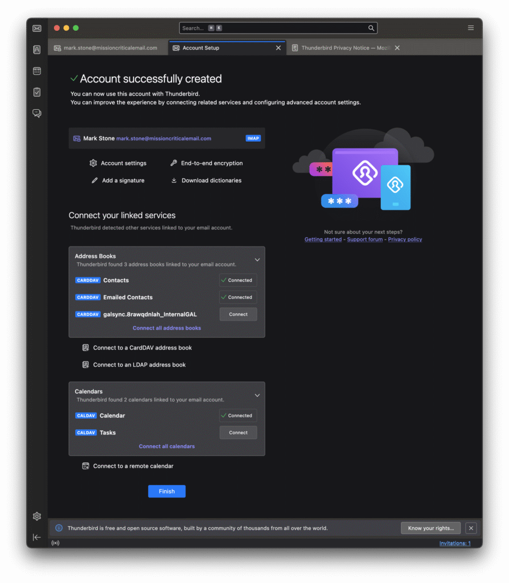Click the Download dictionaries arrow icon
Screen dimensions: 509x583
174,180
